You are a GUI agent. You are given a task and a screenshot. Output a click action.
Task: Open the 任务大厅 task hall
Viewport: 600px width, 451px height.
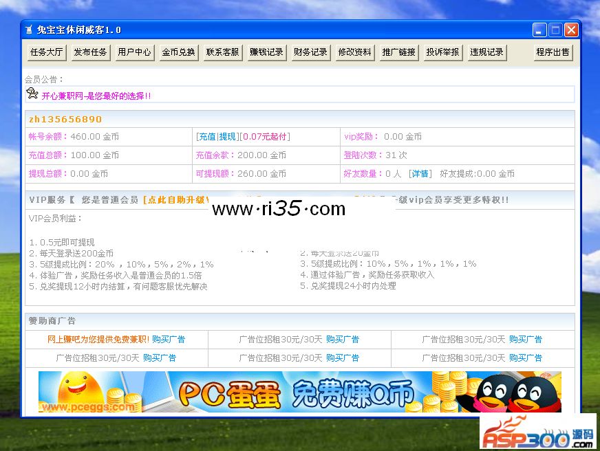point(46,52)
